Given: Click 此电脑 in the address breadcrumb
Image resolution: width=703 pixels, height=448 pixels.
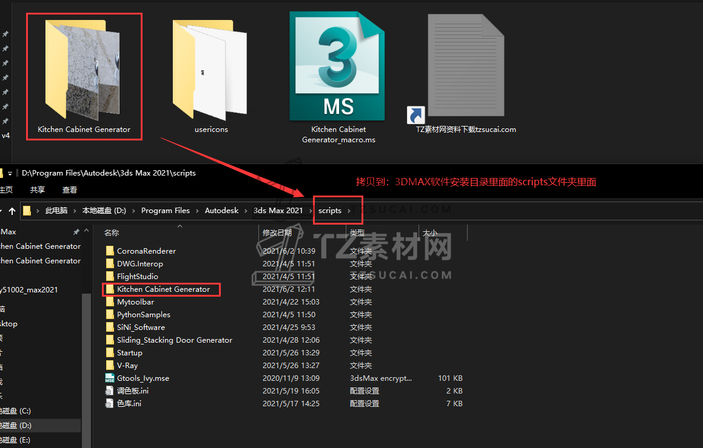Looking at the screenshot, I should point(56,210).
